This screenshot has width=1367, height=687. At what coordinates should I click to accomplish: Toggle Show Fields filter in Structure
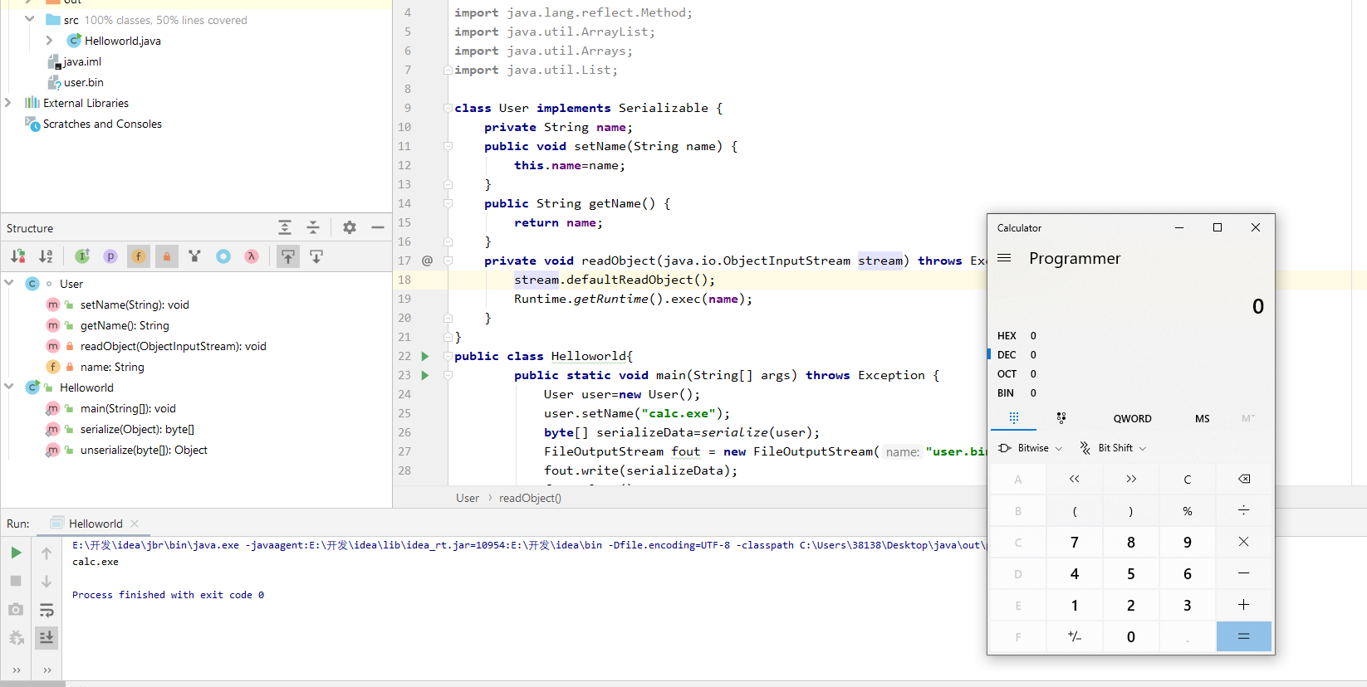[139, 256]
